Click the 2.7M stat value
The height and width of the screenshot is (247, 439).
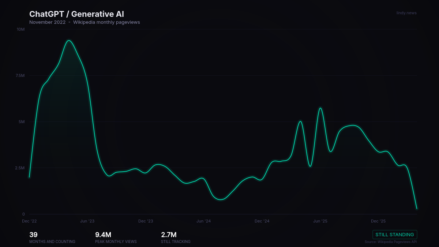[169, 235]
